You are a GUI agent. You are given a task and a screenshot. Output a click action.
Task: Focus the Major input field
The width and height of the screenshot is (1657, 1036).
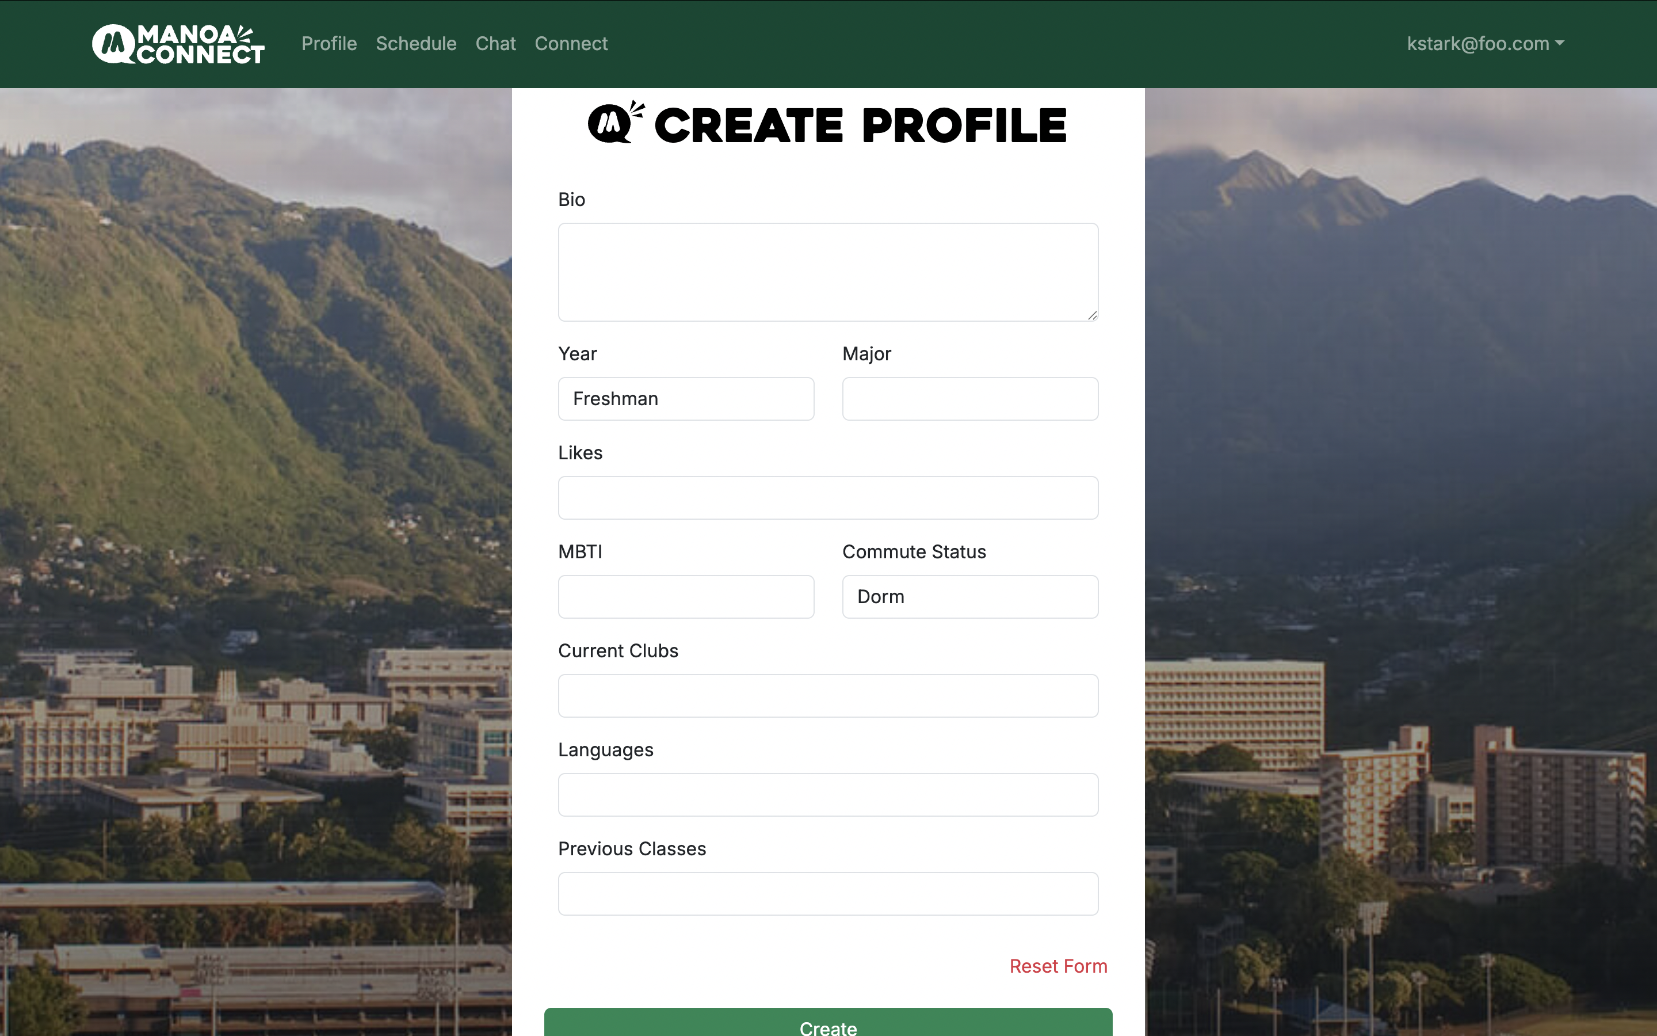[970, 399]
